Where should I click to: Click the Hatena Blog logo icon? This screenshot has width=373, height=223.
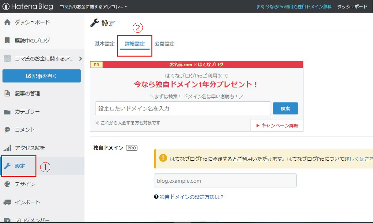tap(6, 7)
